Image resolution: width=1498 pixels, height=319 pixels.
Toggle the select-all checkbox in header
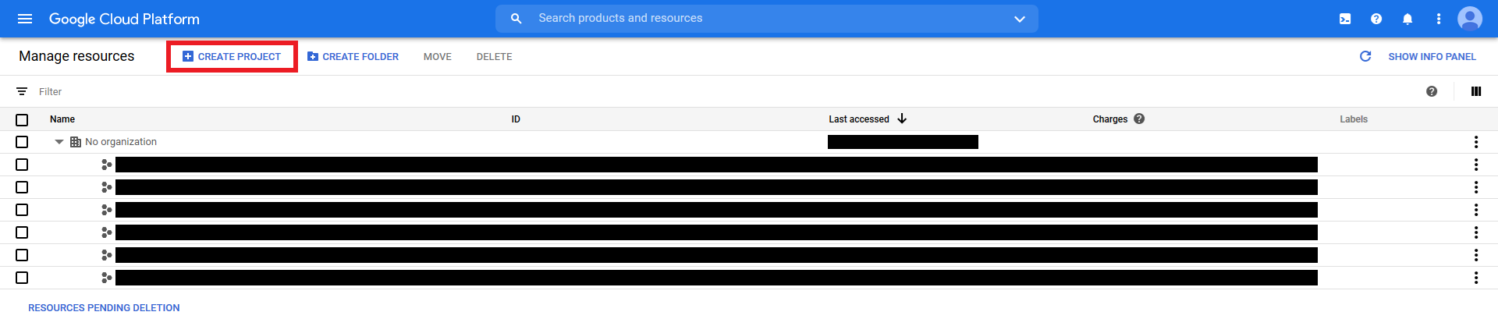pos(22,120)
